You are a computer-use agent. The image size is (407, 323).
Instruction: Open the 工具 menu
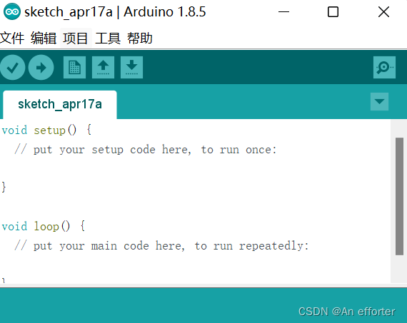[x=107, y=38]
